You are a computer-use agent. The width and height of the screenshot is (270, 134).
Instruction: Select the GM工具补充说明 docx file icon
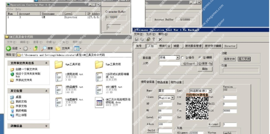[x=99, y=103]
